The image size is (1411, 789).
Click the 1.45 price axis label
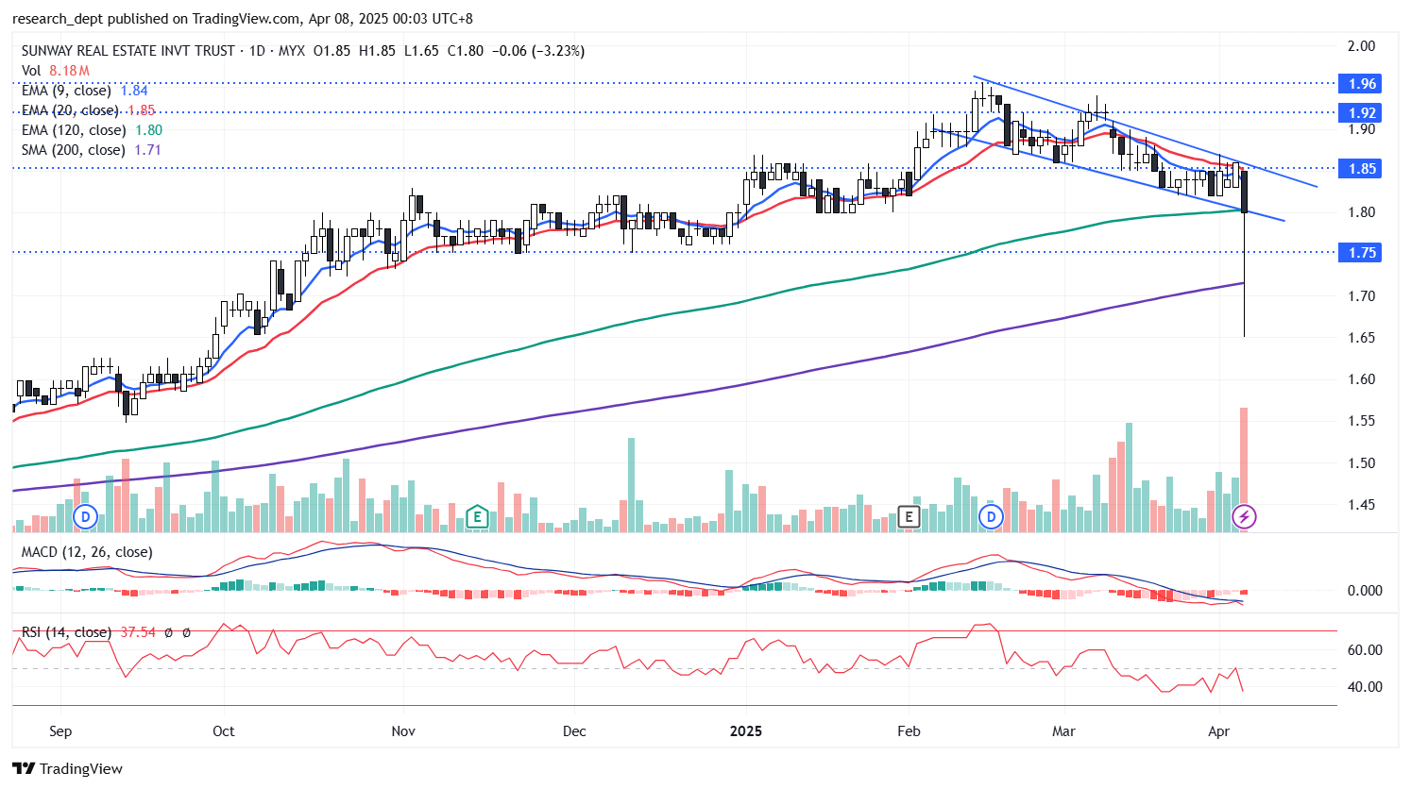coord(1361,505)
